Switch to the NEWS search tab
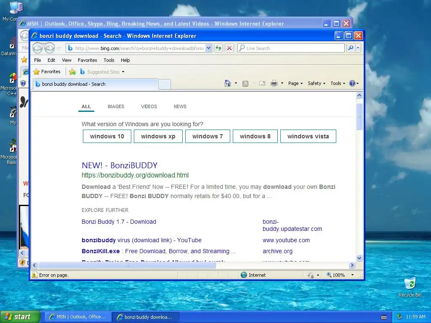431x323 pixels. click(x=180, y=106)
